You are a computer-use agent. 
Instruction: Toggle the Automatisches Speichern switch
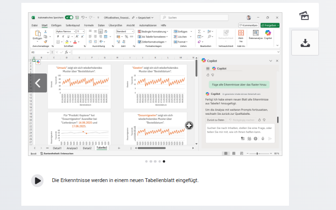(x=69, y=18)
